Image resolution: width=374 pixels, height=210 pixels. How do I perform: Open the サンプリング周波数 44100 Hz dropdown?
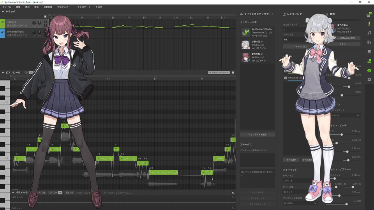tap(300, 203)
